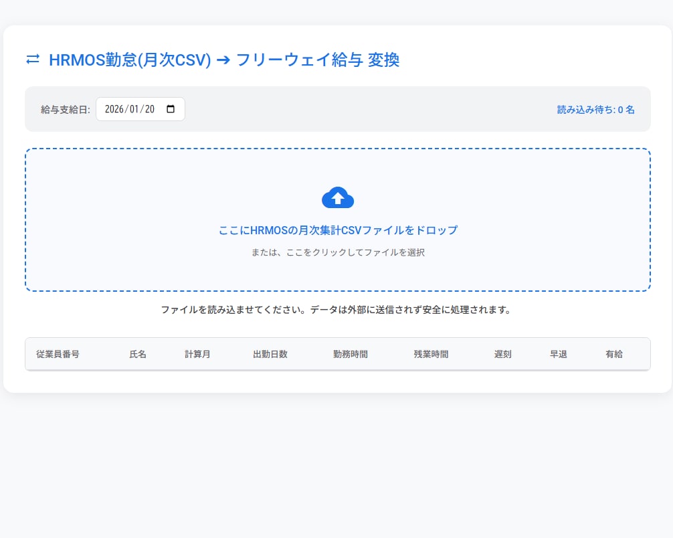Click the page title 'HRMOS勤怠(月次CSV) → フリーウェイ給与 変換'

click(x=224, y=60)
